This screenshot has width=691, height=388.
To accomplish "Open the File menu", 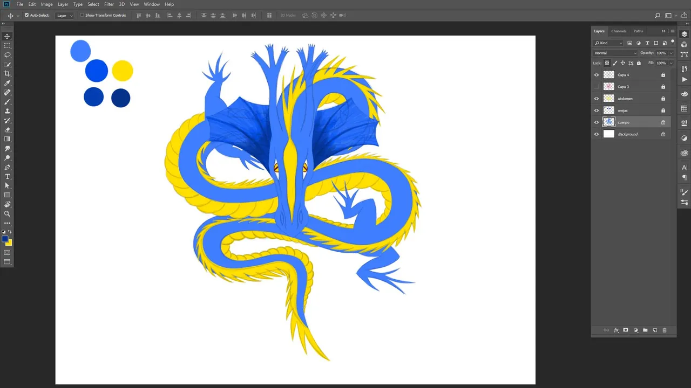I will [x=20, y=4].
